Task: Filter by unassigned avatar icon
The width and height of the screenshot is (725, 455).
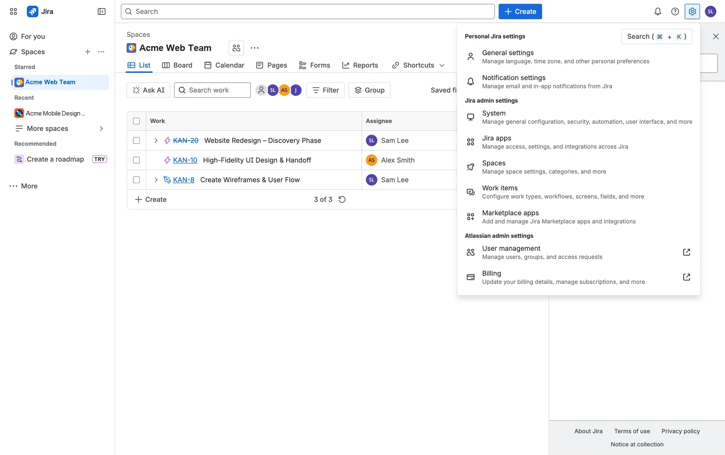Action: 261,90
